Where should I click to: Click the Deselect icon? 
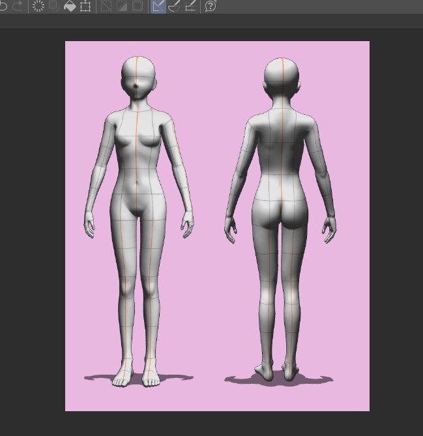pyautogui.click(x=106, y=6)
